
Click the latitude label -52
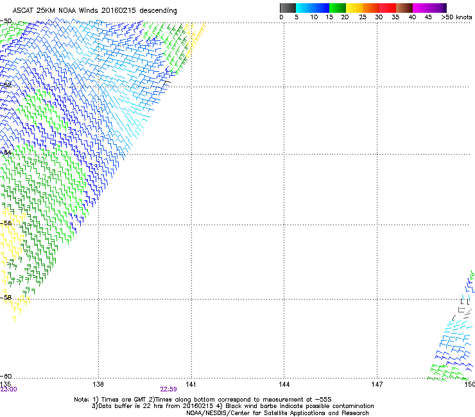click(6, 85)
